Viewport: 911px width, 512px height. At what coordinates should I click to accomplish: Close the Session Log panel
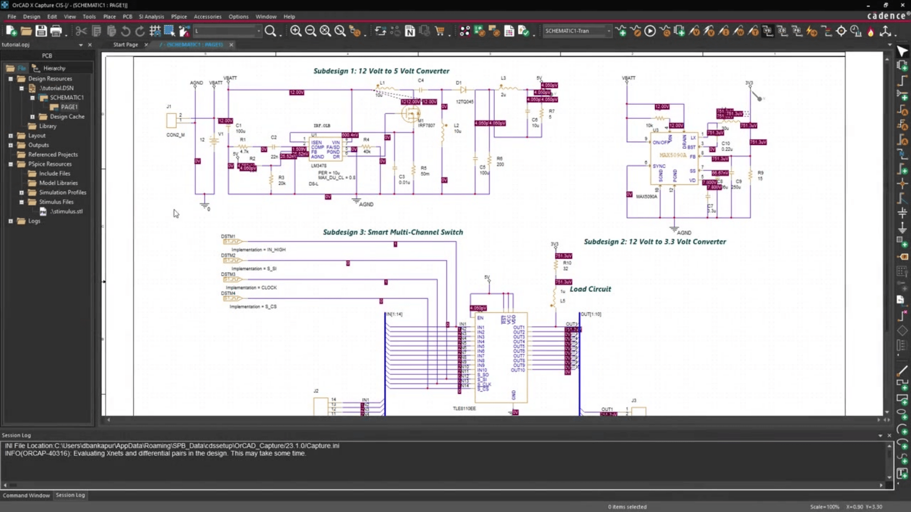(x=889, y=435)
